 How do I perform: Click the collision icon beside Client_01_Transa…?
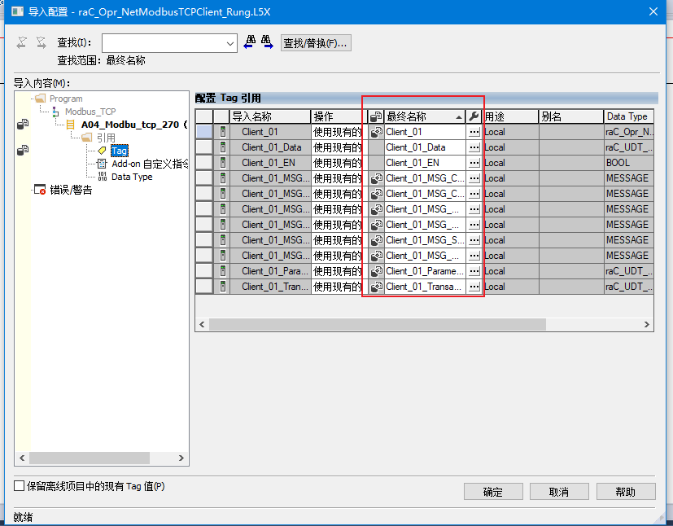376,287
